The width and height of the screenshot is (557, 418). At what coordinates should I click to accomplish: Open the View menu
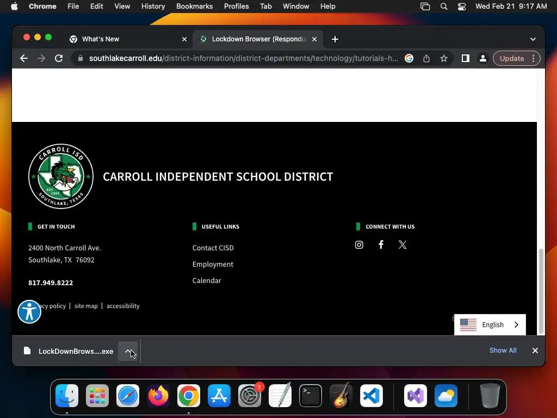click(122, 7)
